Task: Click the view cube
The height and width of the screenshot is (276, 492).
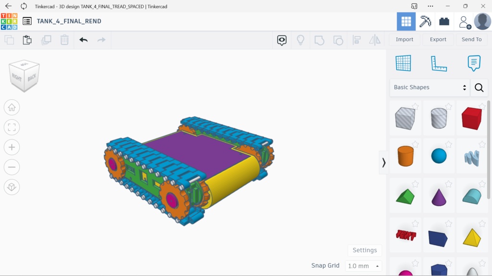Action: pyautogui.click(x=24, y=76)
